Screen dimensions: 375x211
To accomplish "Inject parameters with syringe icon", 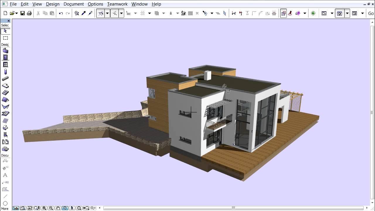I will [90, 13].
